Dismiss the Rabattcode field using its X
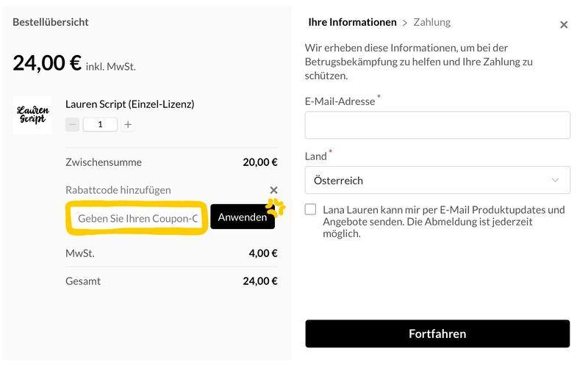 click(x=273, y=190)
